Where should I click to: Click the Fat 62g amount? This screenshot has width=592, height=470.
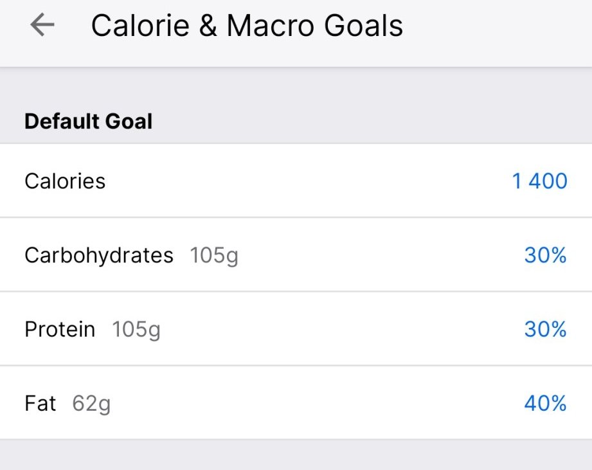coord(91,403)
